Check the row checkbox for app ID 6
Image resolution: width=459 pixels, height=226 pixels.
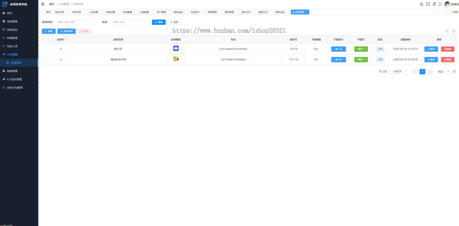coord(47,49)
